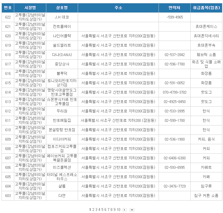
Task: Open page 9 of the list
Action: pyautogui.click(x=114, y=210)
